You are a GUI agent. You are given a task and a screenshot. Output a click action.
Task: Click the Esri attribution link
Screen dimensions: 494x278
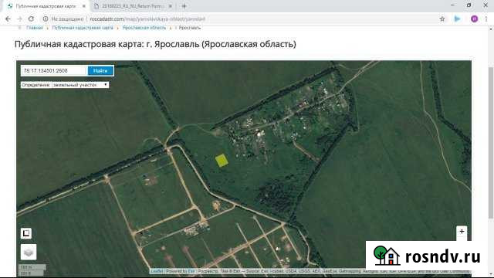point(191,271)
